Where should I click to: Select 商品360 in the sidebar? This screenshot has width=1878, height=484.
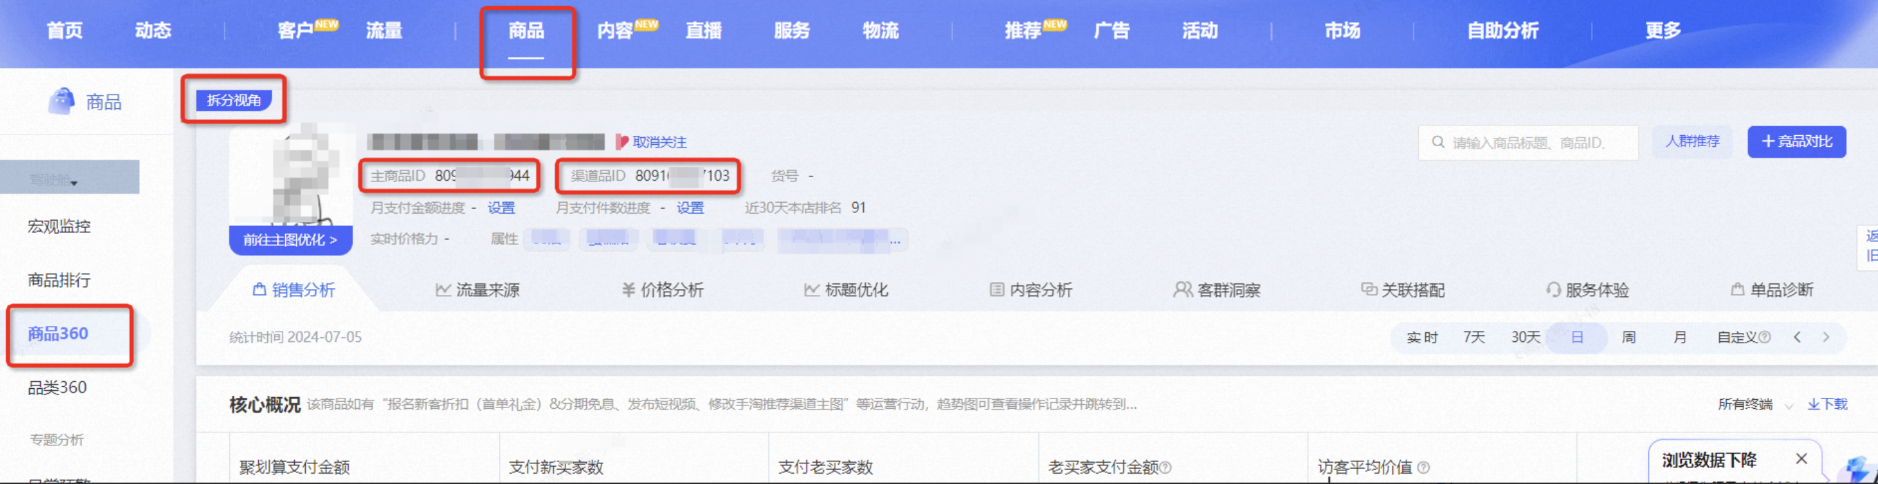coord(58,334)
